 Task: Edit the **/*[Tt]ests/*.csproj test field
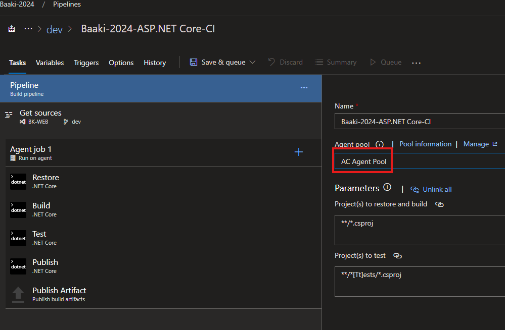tap(420, 282)
